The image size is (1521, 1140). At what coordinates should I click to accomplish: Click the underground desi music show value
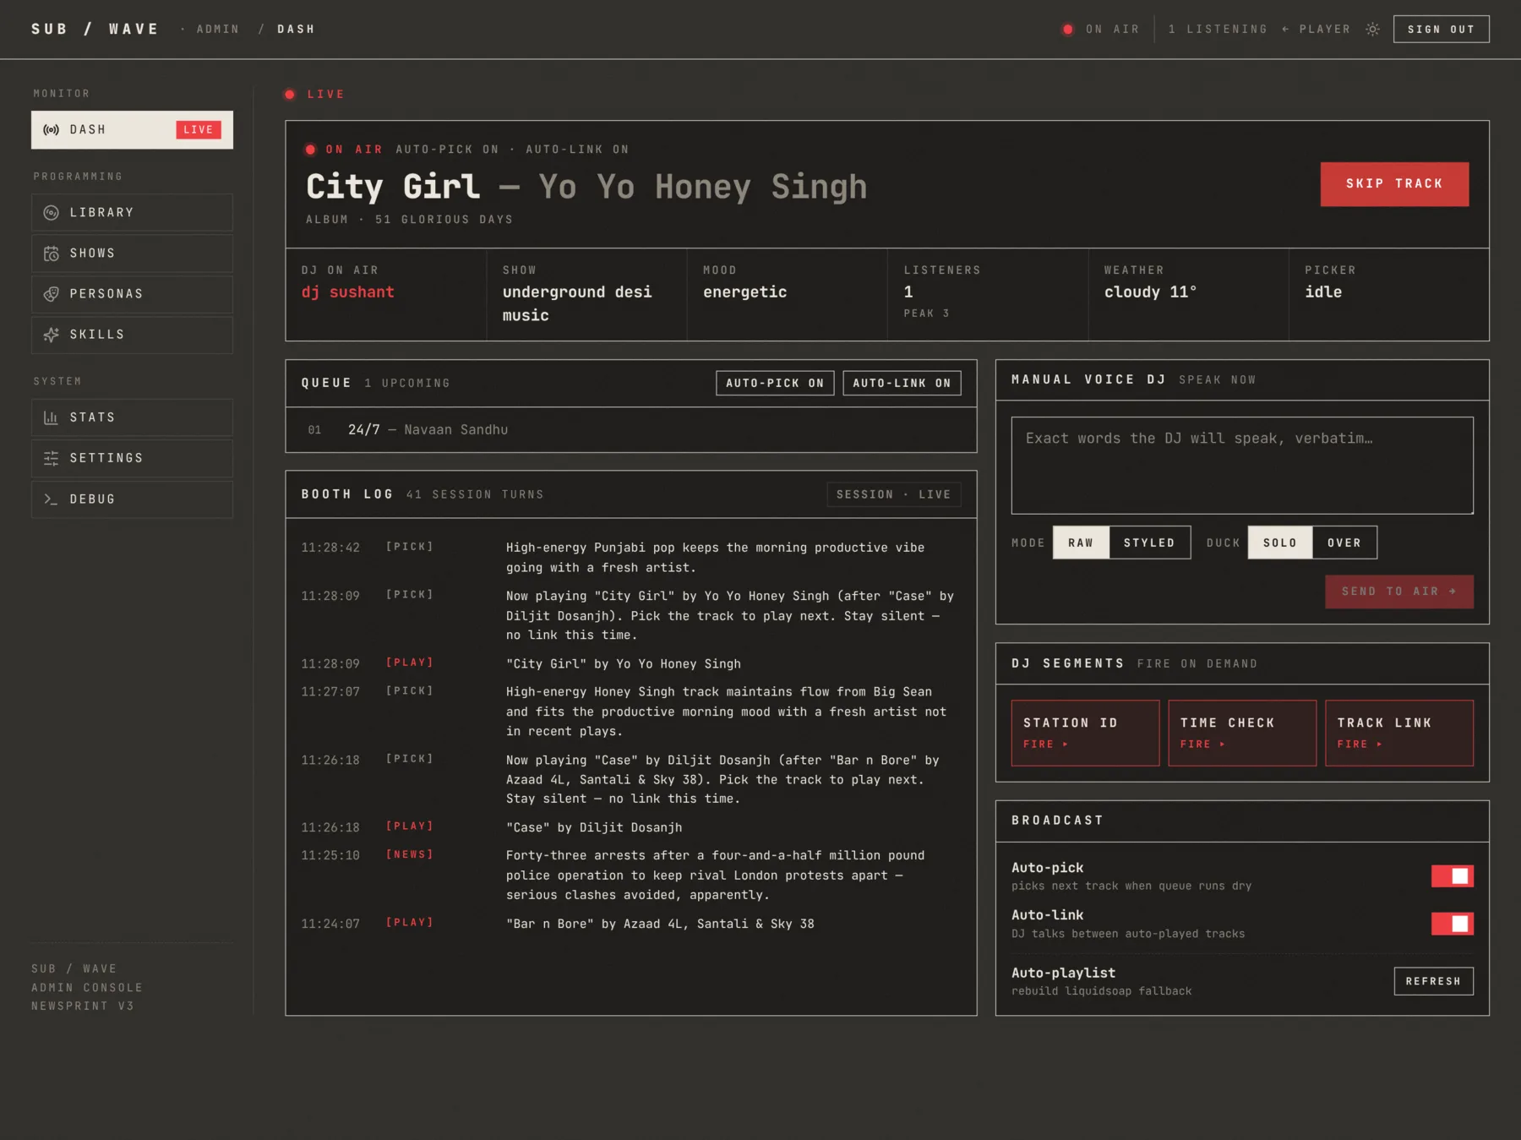tap(577, 303)
